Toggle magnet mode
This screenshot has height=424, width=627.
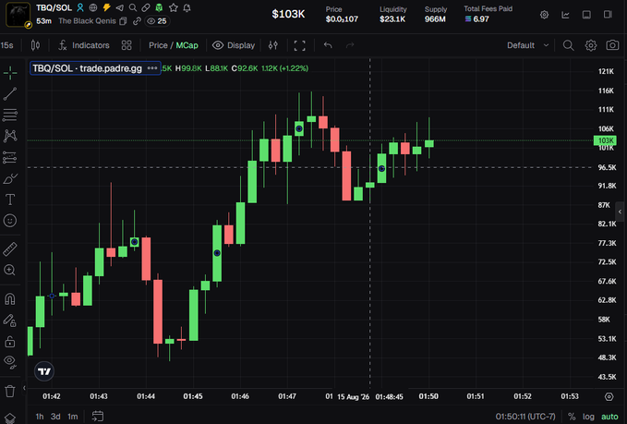tap(10, 298)
